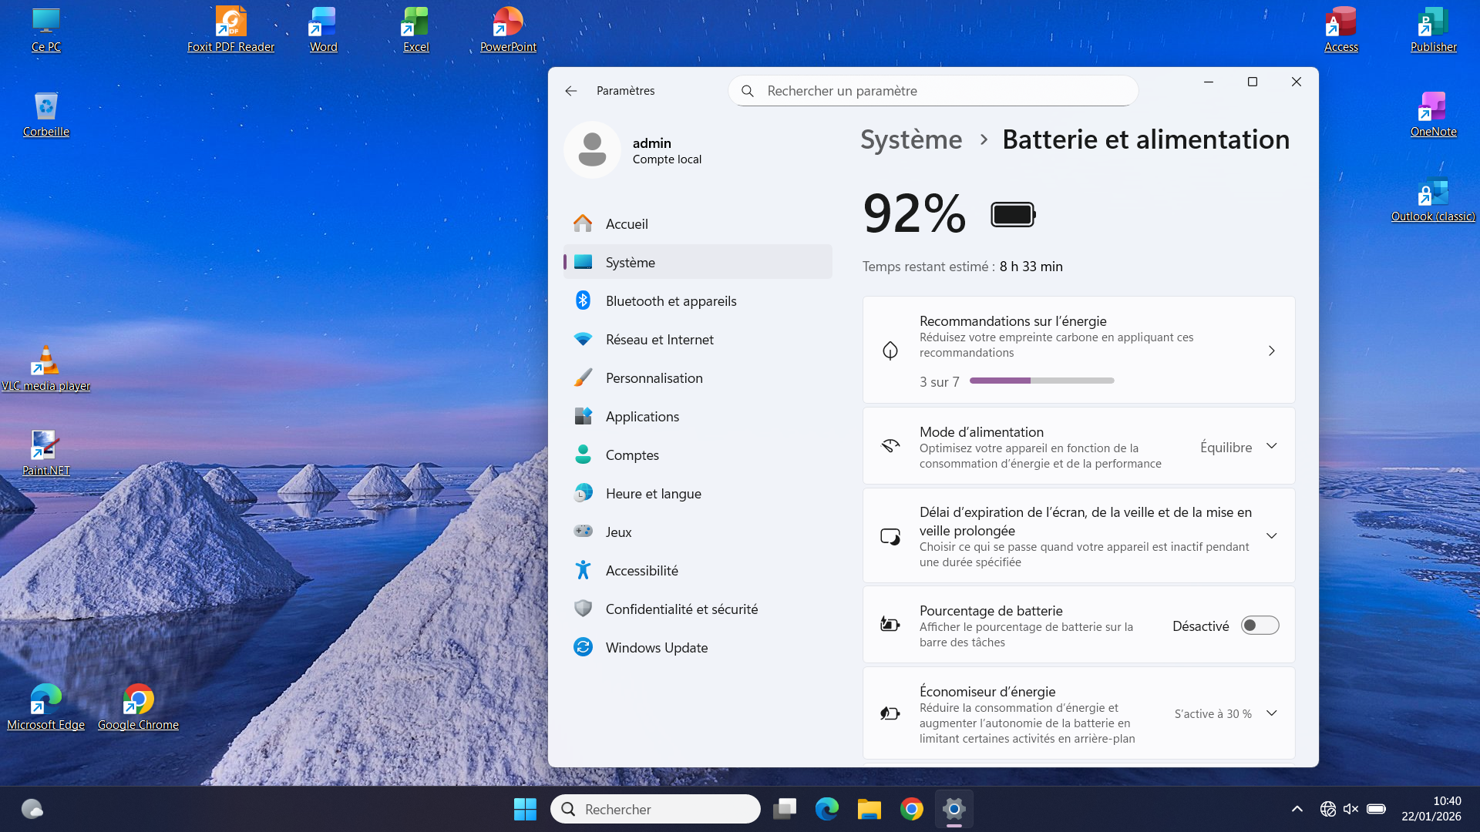The width and height of the screenshot is (1480, 832).
Task: Open Task View on the taskbar
Action: 785,809
